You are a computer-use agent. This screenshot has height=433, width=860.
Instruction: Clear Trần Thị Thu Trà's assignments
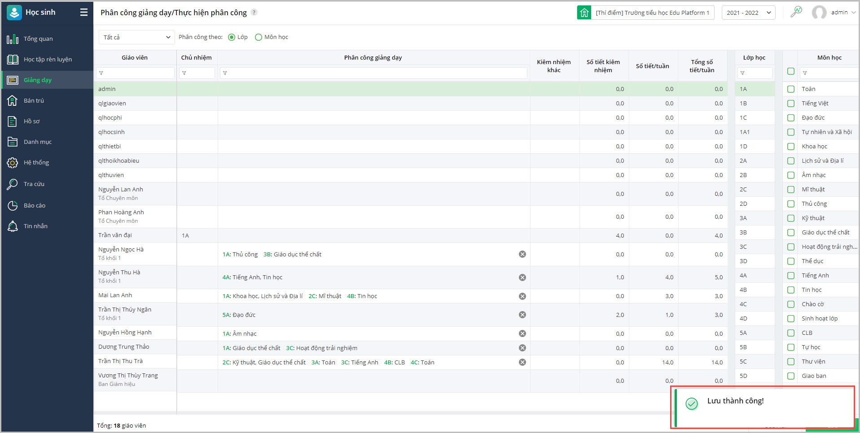[x=522, y=362]
